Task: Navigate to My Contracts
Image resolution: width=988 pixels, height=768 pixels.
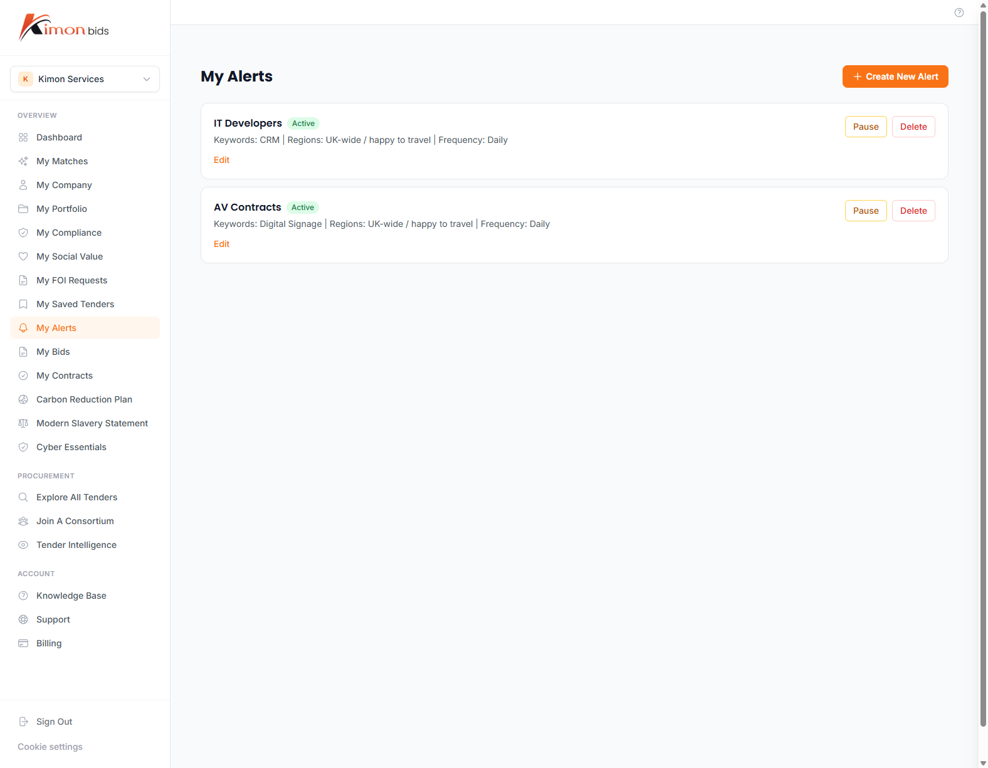Action: [85, 376]
